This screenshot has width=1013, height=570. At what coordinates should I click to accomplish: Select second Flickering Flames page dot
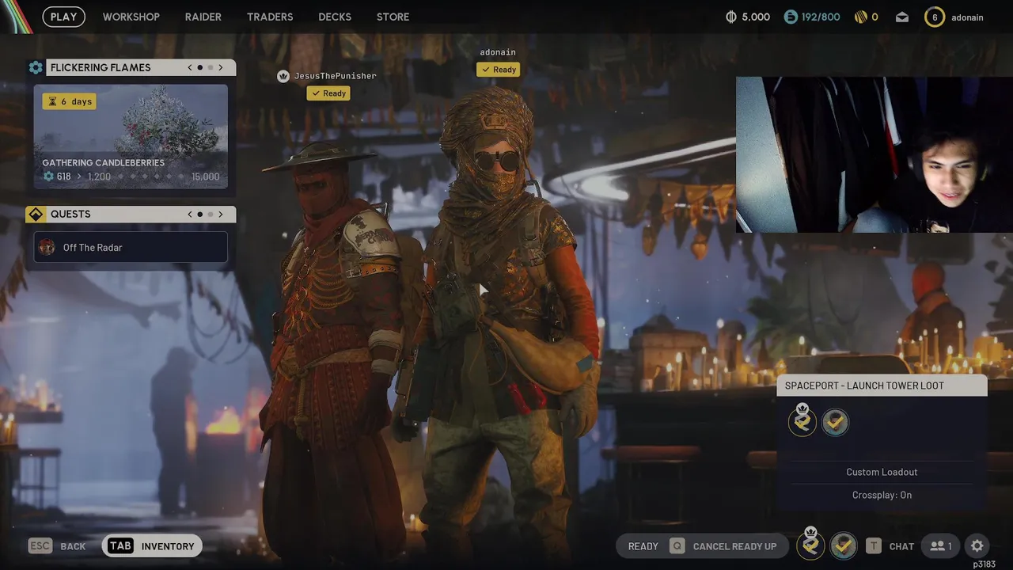pos(211,68)
